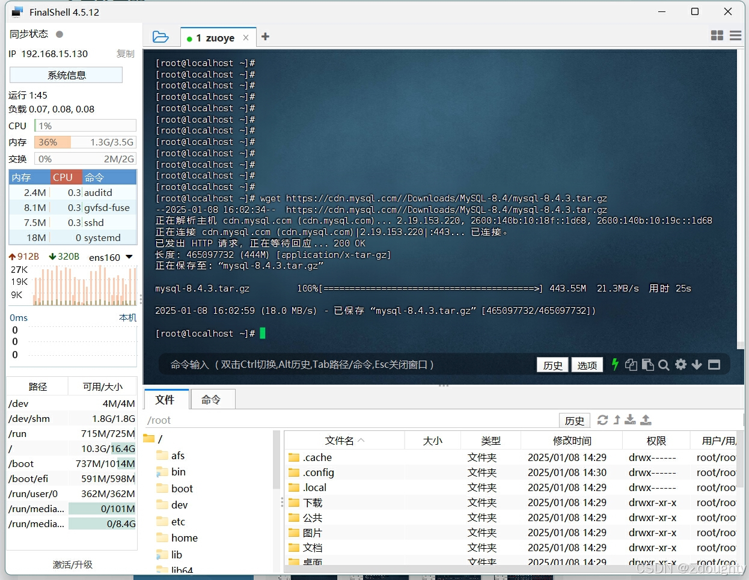
Task: Refresh the /root file list
Action: pyautogui.click(x=602, y=420)
